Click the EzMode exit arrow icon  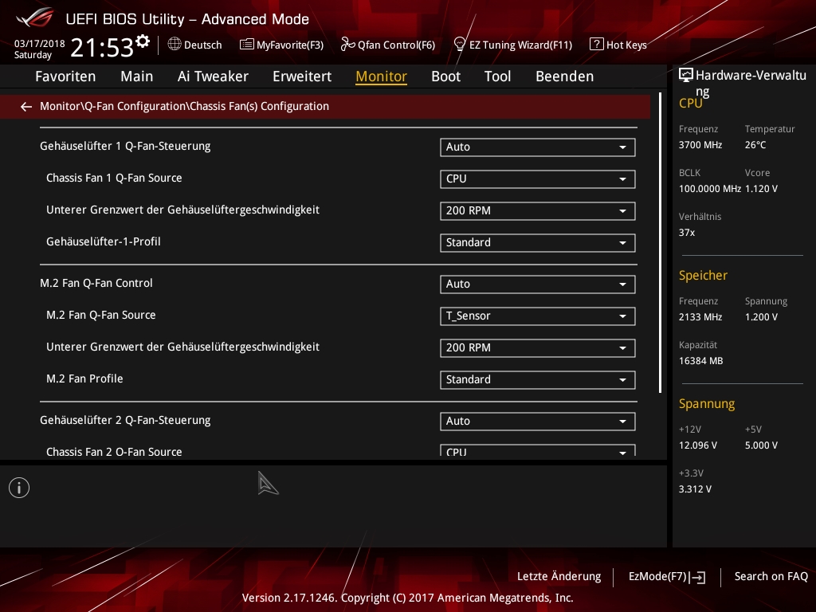click(x=697, y=577)
